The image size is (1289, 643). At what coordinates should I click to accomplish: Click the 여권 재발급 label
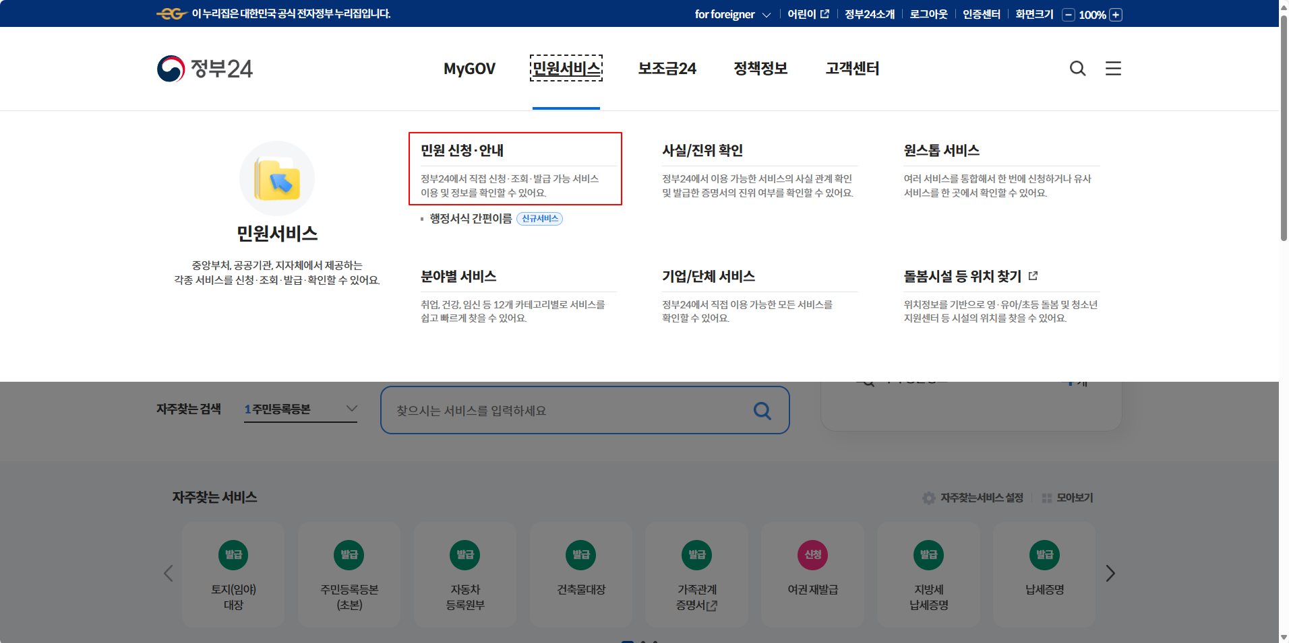(x=813, y=590)
